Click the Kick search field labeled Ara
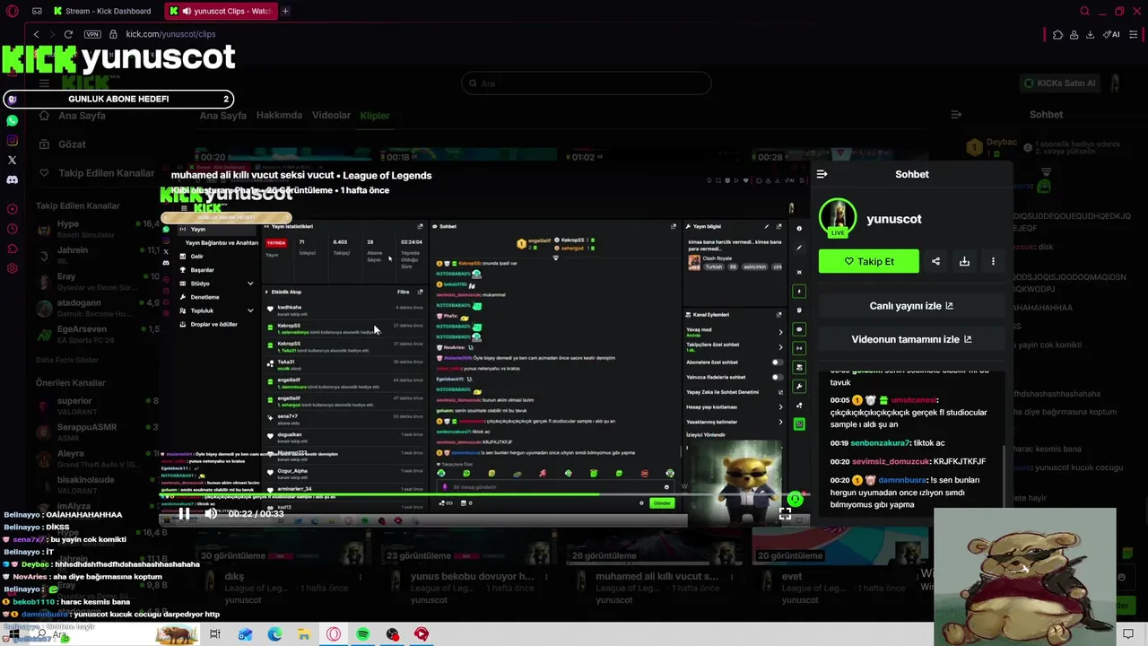Viewport: 1148px width, 646px height. (587, 83)
